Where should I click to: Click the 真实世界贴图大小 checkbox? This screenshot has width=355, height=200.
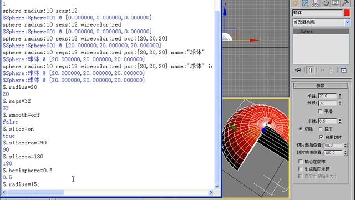tap(301, 176)
